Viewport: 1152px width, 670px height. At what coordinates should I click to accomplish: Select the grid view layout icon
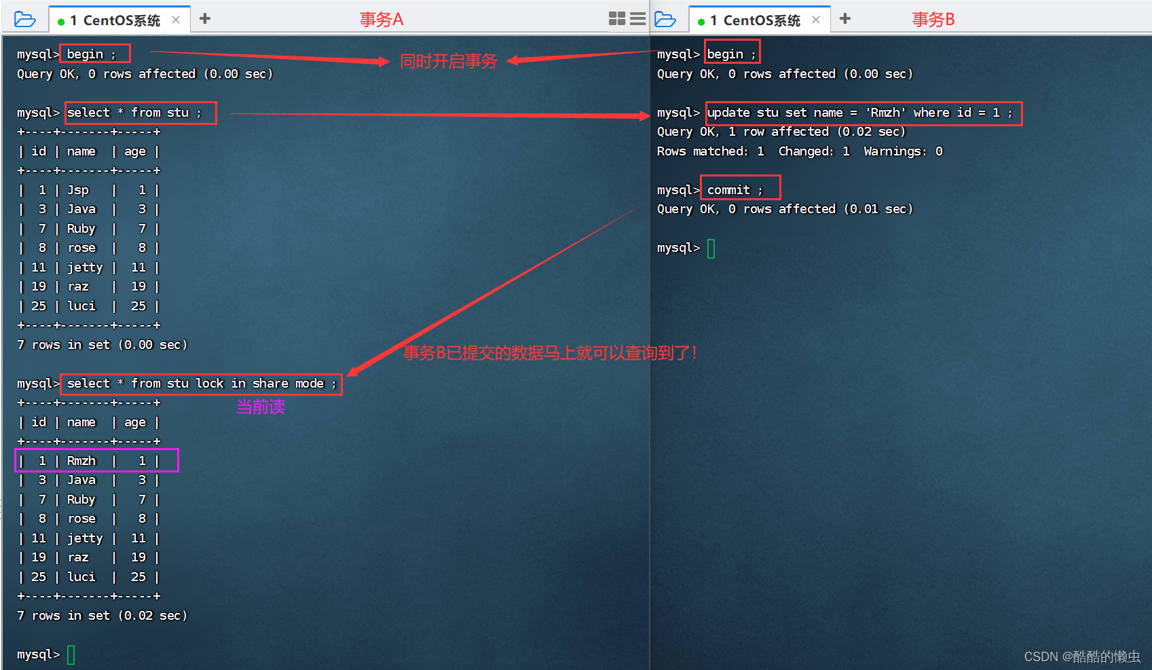tap(616, 18)
